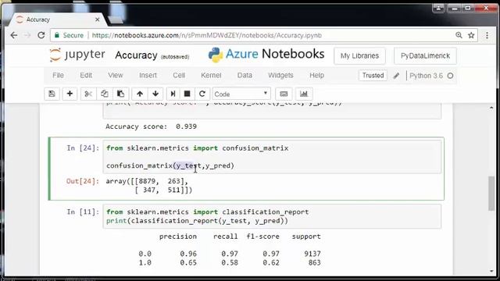This screenshot has width=500, height=281.
Task: Click the Out[24]: prompt label
Action: tap(83, 181)
